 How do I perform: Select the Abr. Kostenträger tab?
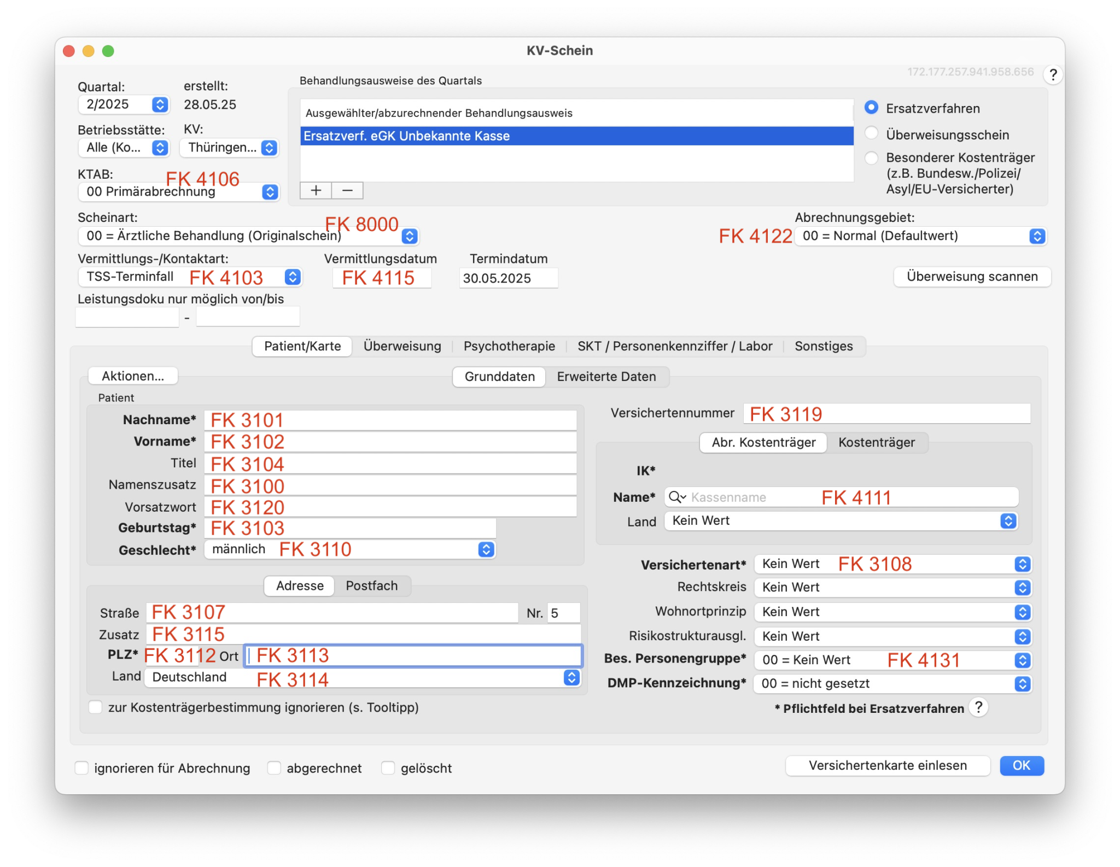point(763,442)
